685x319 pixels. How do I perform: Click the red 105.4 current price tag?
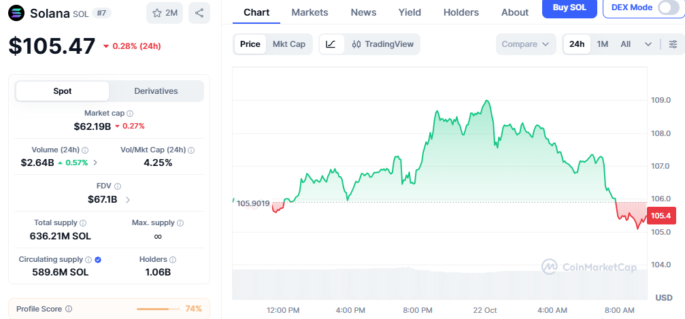tap(661, 216)
